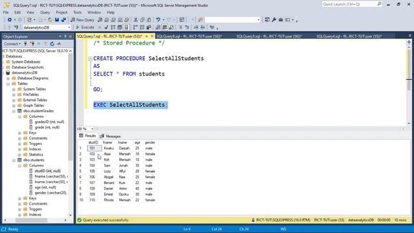This screenshot has width=414, height=233.
Task: Click the Copy icon in toolbar
Action: (x=142, y=20)
